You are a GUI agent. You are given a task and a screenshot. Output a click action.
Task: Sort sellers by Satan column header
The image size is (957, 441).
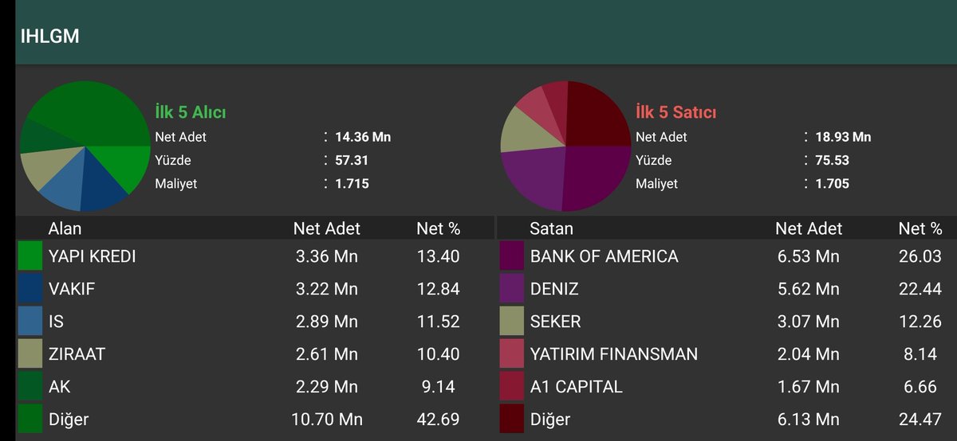(x=551, y=228)
